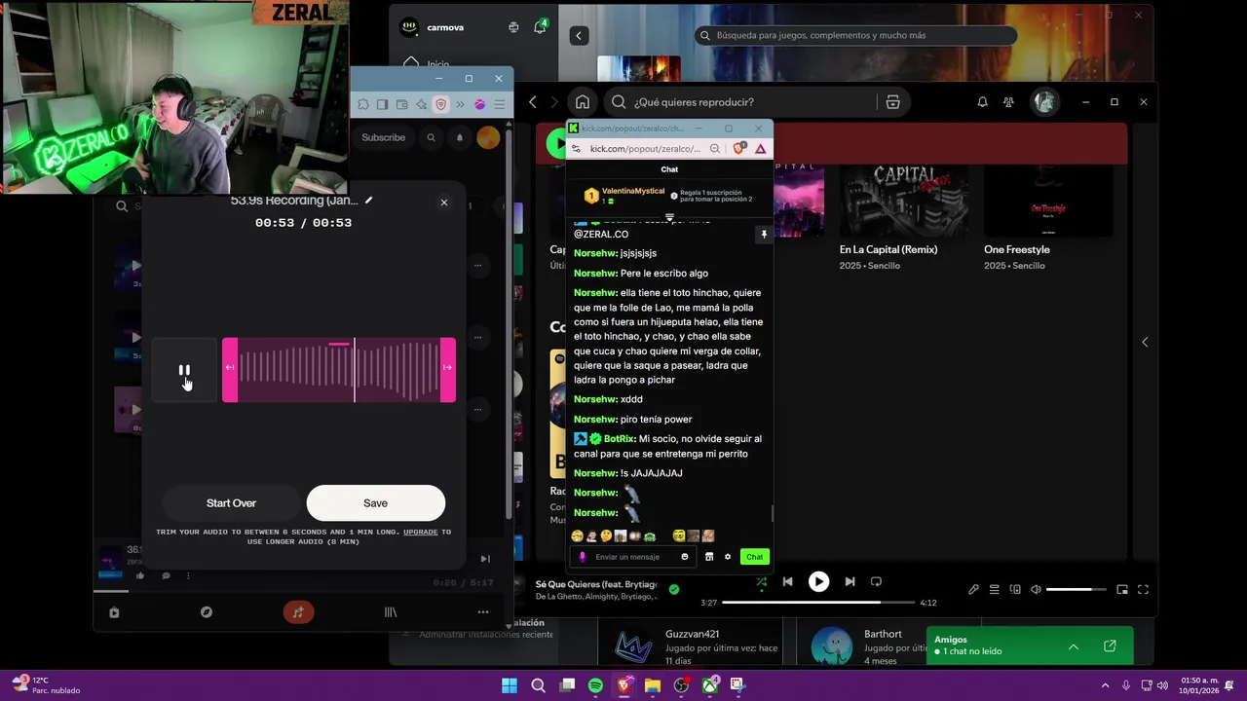Enter Spotify full screen view
The width and height of the screenshot is (1247, 701).
1143,589
